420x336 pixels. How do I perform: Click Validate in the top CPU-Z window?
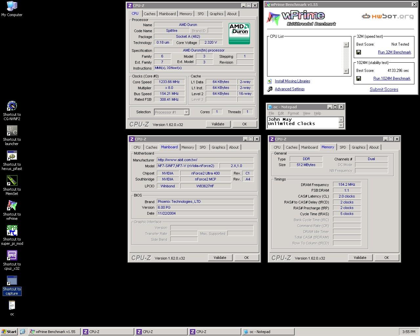click(218, 124)
